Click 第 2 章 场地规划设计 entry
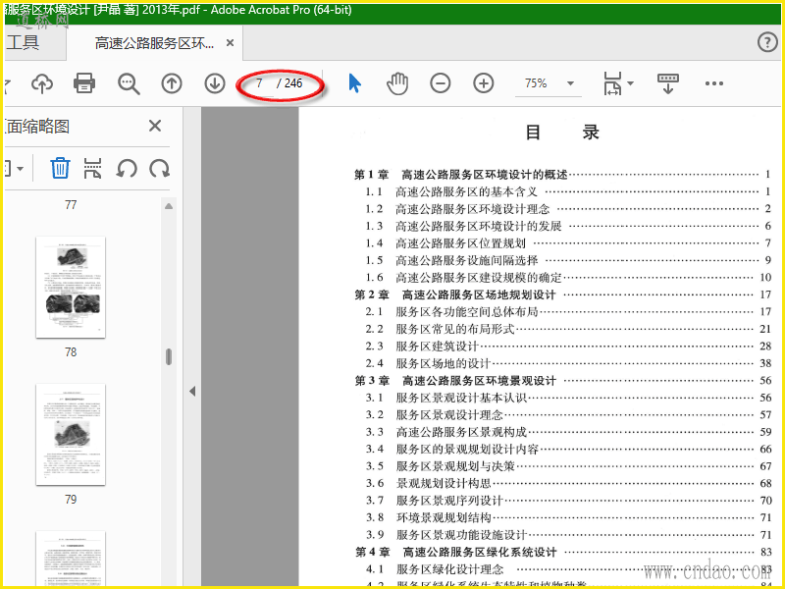Screen dimensions: 785x589 point(562,294)
